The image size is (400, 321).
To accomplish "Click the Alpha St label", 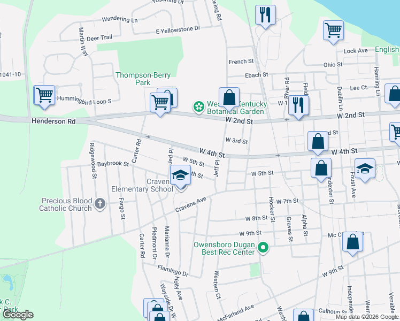I will click(305, 225).
